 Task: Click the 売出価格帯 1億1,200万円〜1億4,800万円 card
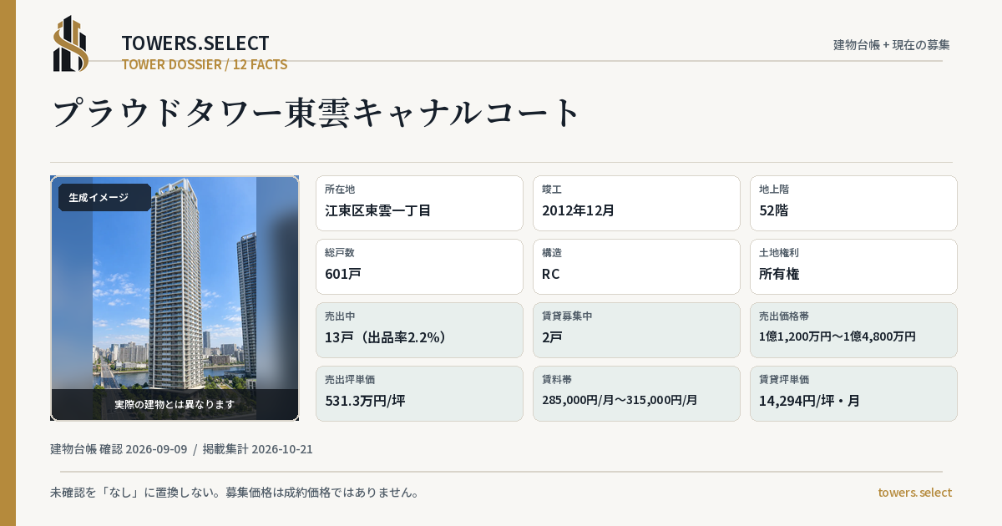coord(853,330)
